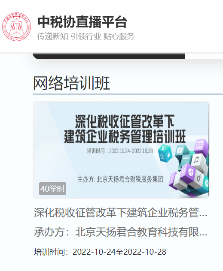Click the gears cube in the banner artwork
The height and width of the screenshot is (271, 223).
point(199,178)
